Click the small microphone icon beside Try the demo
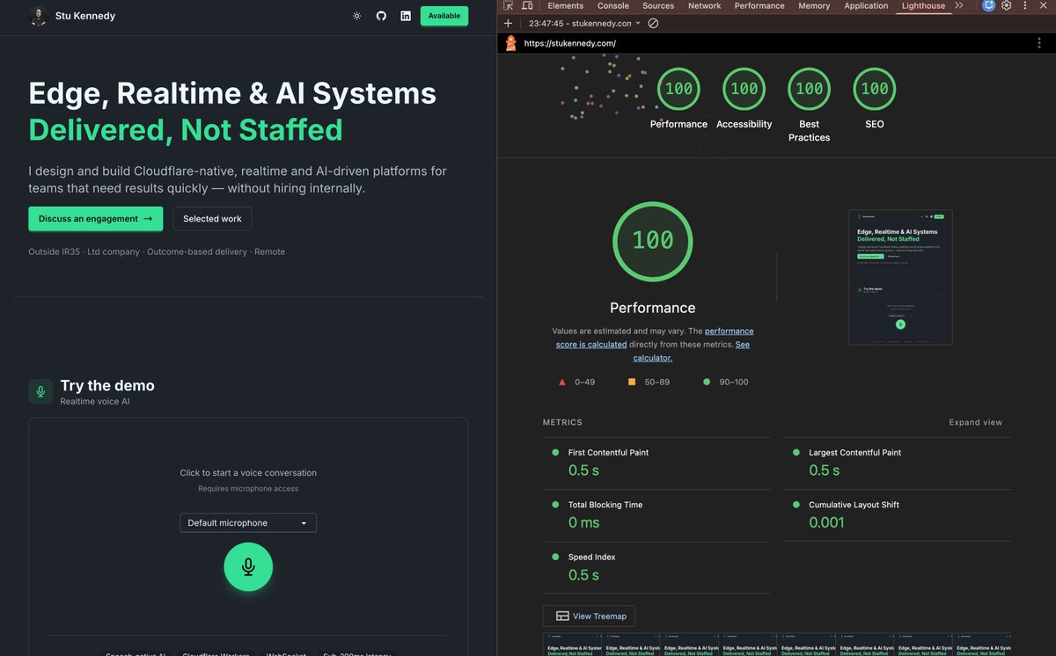The height and width of the screenshot is (656, 1056). click(40, 392)
